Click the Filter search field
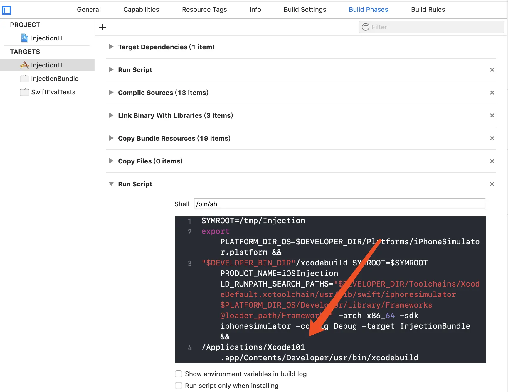 pyautogui.click(x=431, y=27)
